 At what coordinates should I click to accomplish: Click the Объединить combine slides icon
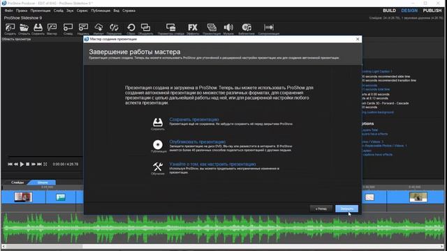(x=145, y=28)
